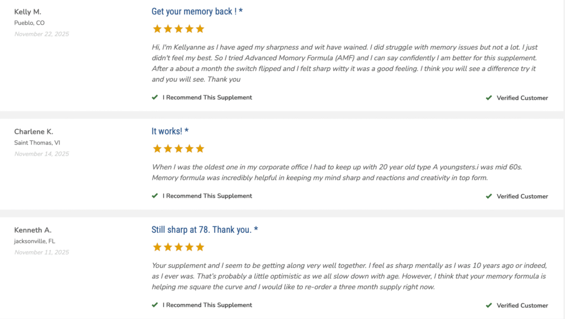This screenshot has height=319, width=565.
Task: Click the Pueblo, CO location text
Action: click(x=29, y=23)
